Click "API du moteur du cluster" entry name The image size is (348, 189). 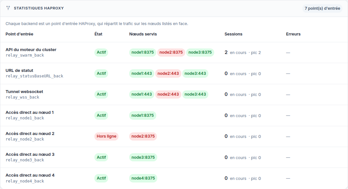pyautogui.click(x=31, y=50)
